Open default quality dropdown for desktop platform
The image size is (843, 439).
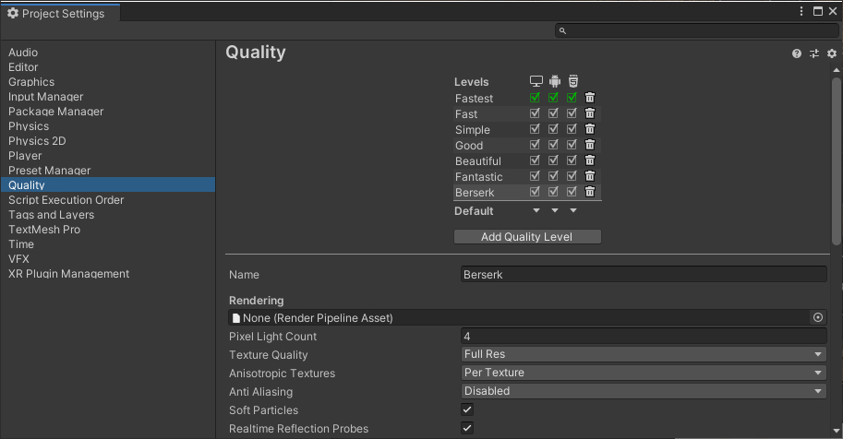536,210
